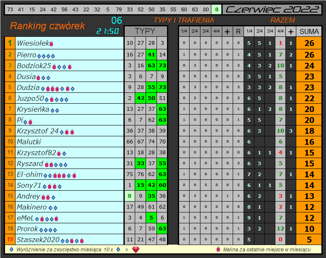Select the 21:50 time display

pos(108,31)
